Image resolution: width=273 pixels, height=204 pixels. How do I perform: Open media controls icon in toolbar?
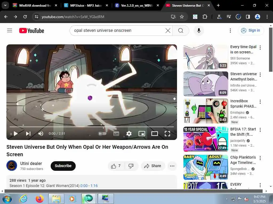tap(228, 17)
